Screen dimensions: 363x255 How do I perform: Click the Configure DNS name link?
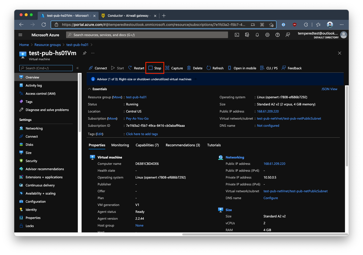270,198
